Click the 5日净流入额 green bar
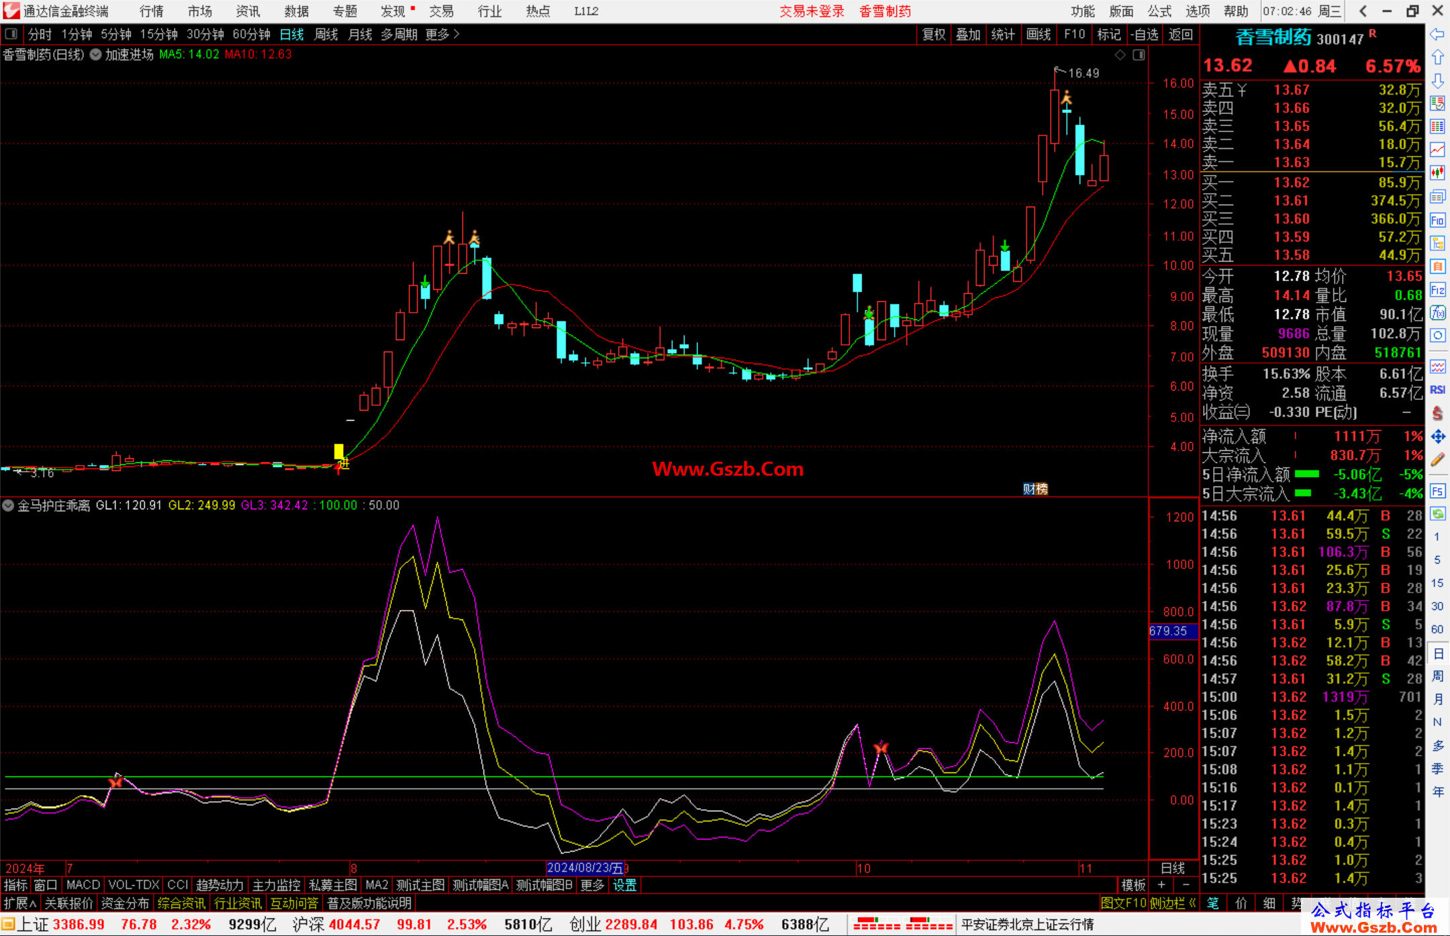 pyautogui.click(x=1306, y=474)
